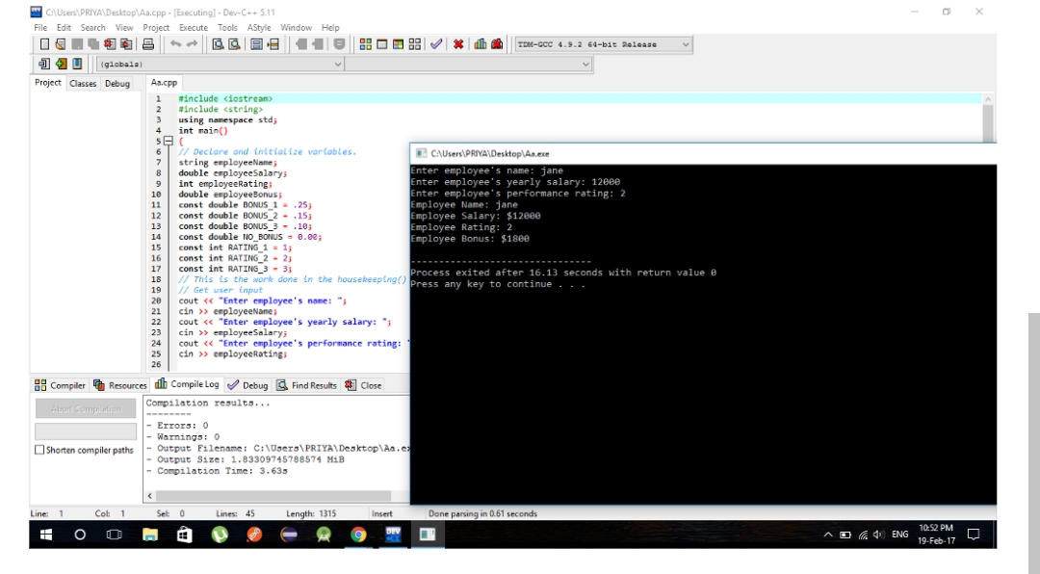Screen dimensions: 1040x574
Task: Open Chrome from the Windows taskbar
Action: [x=358, y=534]
